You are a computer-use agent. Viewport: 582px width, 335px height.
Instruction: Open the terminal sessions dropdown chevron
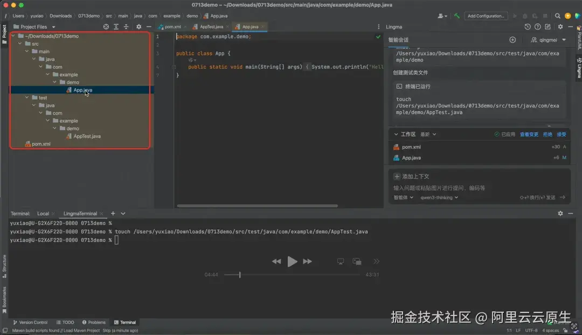click(123, 213)
